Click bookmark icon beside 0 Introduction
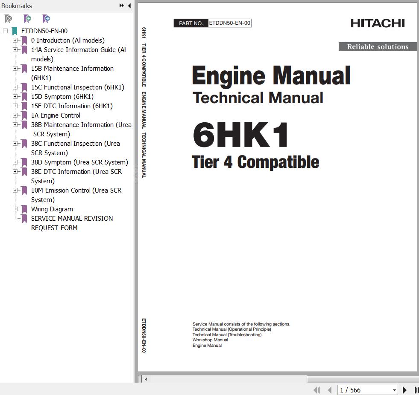The width and height of the screenshot is (419, 395). [x=24, y=40]
